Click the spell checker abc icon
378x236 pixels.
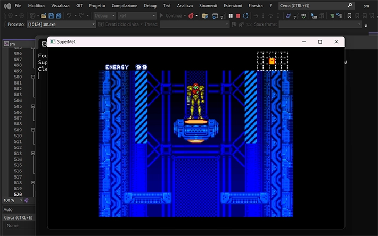click(x=303, y=16)
